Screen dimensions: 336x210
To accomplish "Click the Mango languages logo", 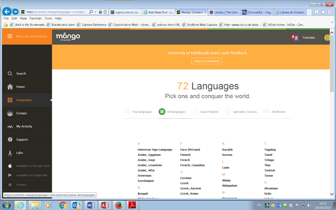I will pyautogui.click(x=67, y=37).
